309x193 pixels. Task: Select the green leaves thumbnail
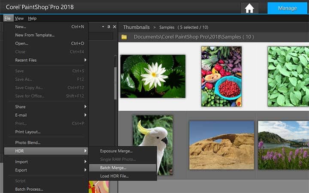(x=288, y=76)
